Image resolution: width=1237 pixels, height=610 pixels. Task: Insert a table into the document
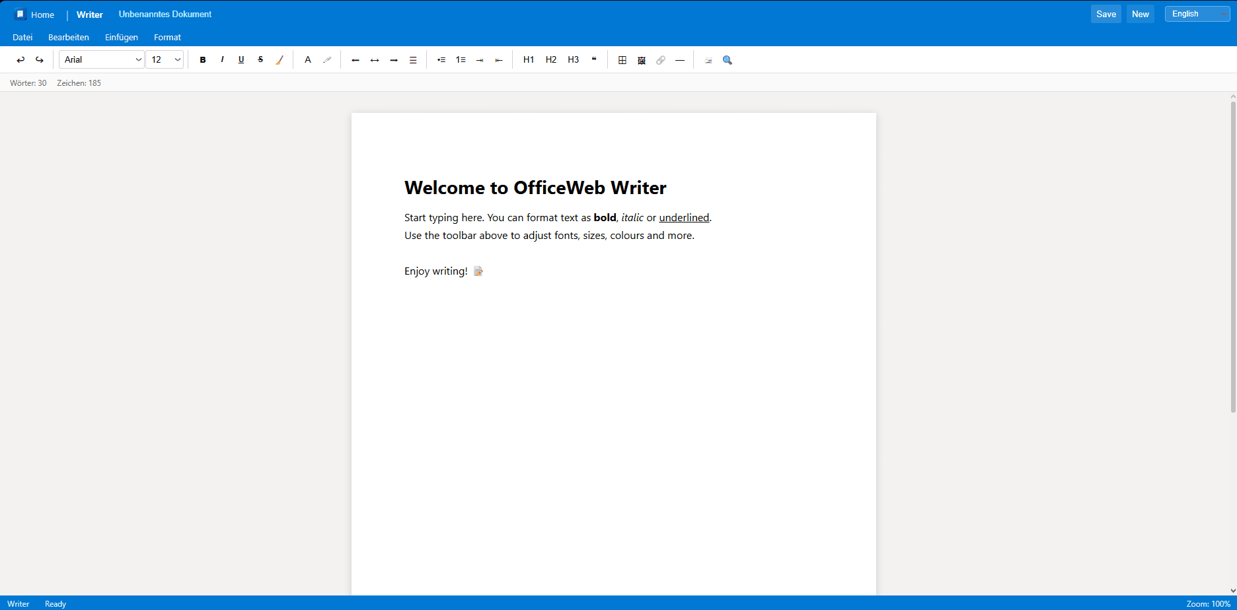(x=622, y=59)
